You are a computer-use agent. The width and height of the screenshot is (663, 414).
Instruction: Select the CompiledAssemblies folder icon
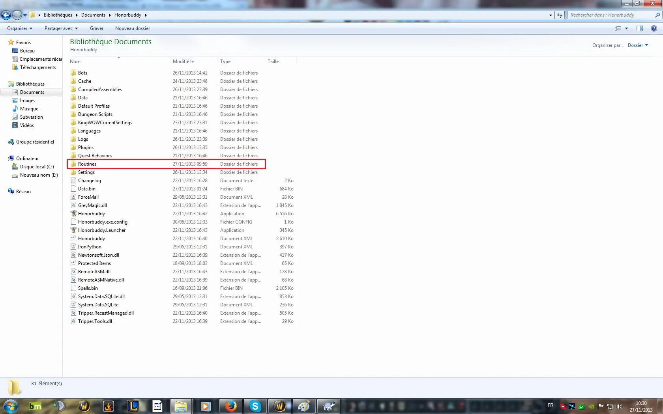73,90
